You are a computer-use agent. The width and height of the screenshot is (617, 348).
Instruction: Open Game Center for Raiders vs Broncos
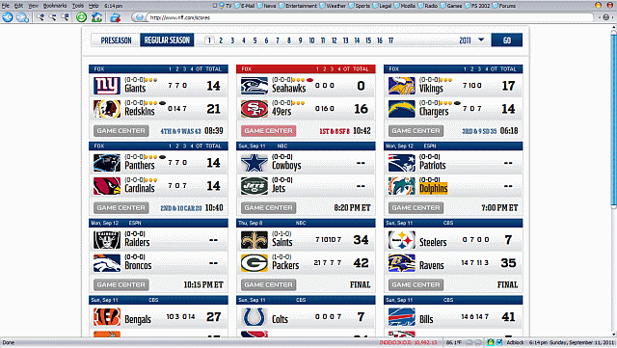click(x=121, y=284)
